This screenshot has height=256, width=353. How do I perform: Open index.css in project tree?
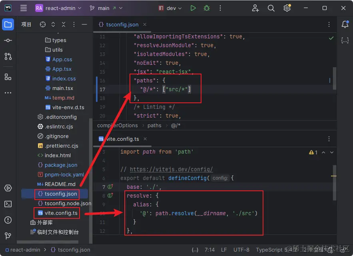point(60,78)
